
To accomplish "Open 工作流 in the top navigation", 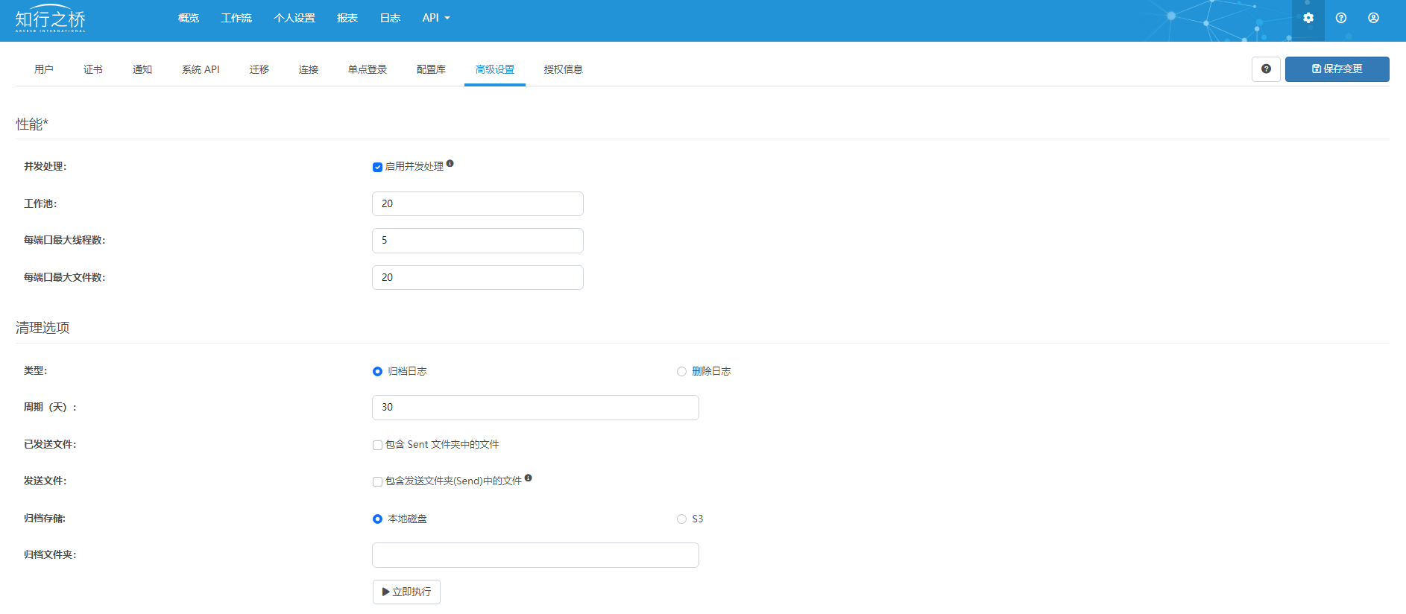I will click(236, 18).
